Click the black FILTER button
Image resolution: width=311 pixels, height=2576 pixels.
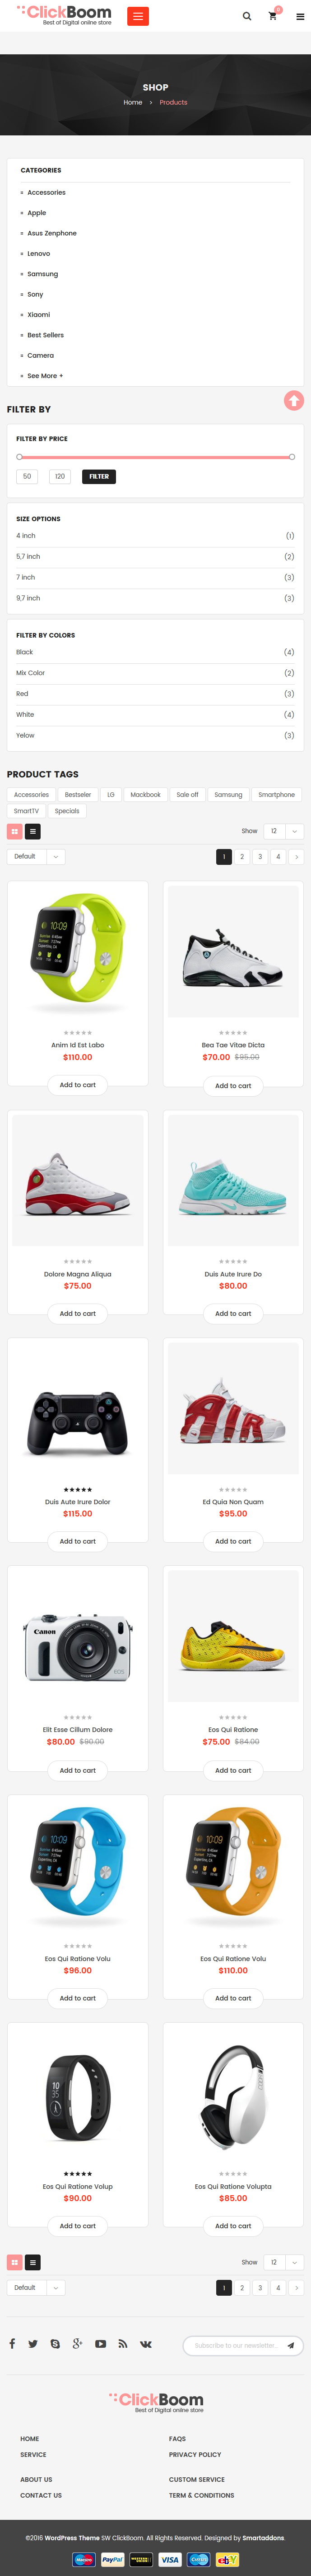point(99,476)
